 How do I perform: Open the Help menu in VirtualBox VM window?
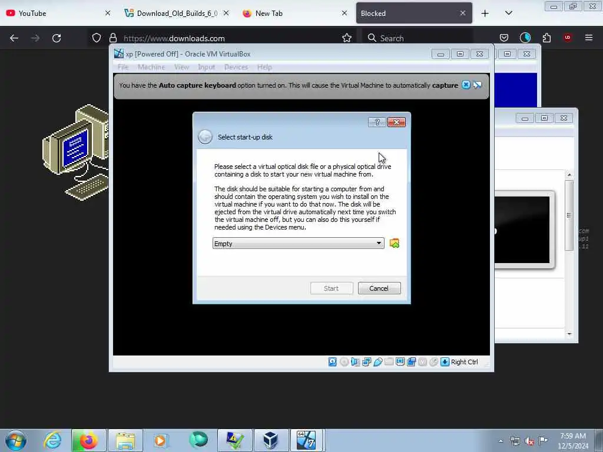pos(264,67)
